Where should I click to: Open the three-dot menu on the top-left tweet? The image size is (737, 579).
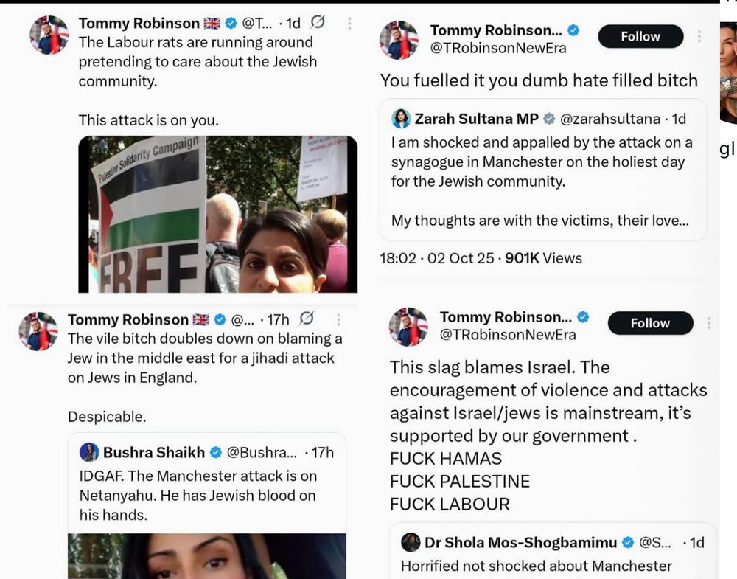click(x=349, y=23)
